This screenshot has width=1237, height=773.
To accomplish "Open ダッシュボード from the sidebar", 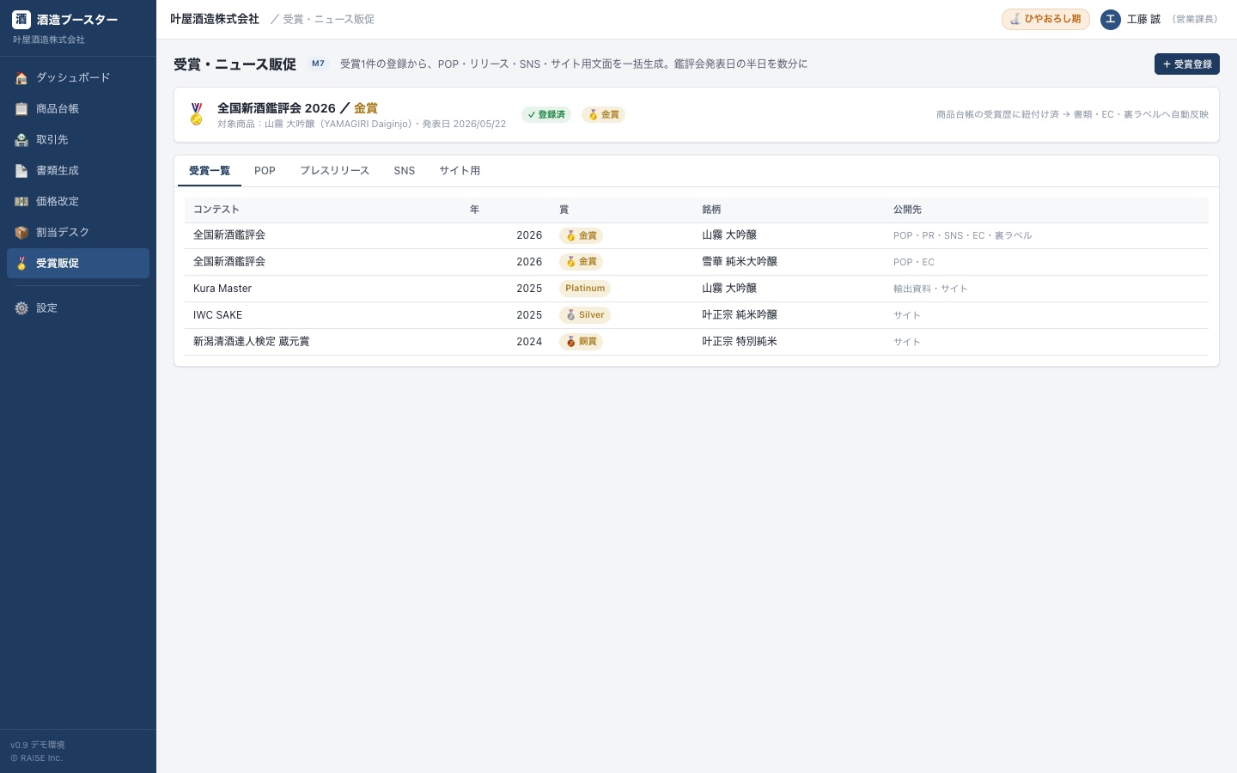I will (x=78, y=77).
